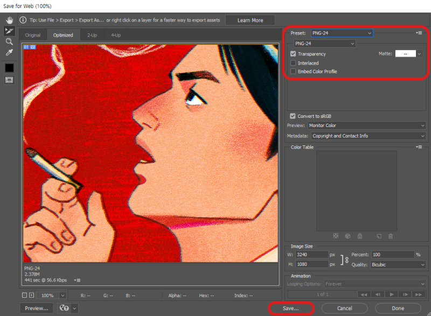Click the browser preview globe icon

[x=64, y=308]
